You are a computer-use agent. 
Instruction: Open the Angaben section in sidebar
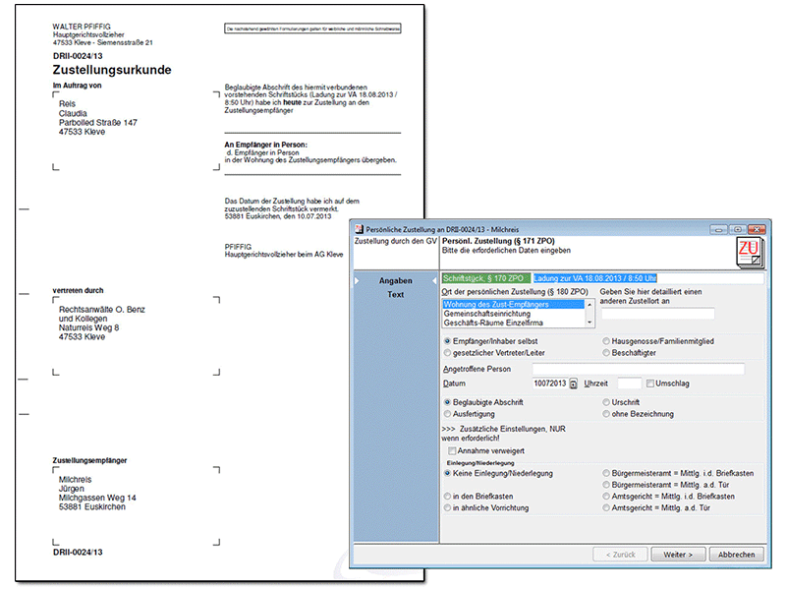[x=395, y=281]
